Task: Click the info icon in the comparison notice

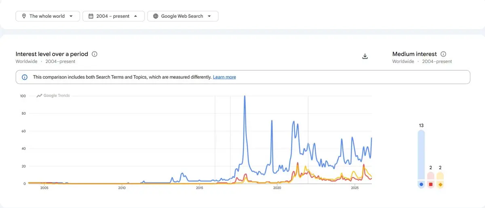Action: click(24, 77)
